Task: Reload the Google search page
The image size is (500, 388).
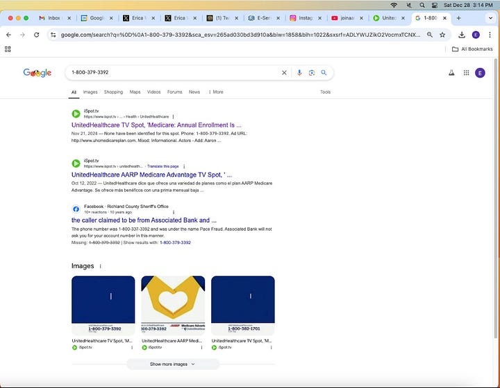Action: pyautogui.click(x=36, y=35)
